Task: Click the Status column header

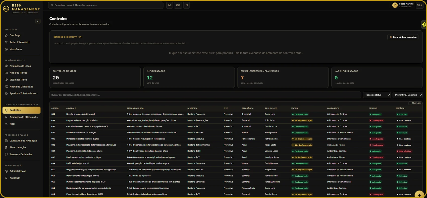Action: [x=294, y=108]
